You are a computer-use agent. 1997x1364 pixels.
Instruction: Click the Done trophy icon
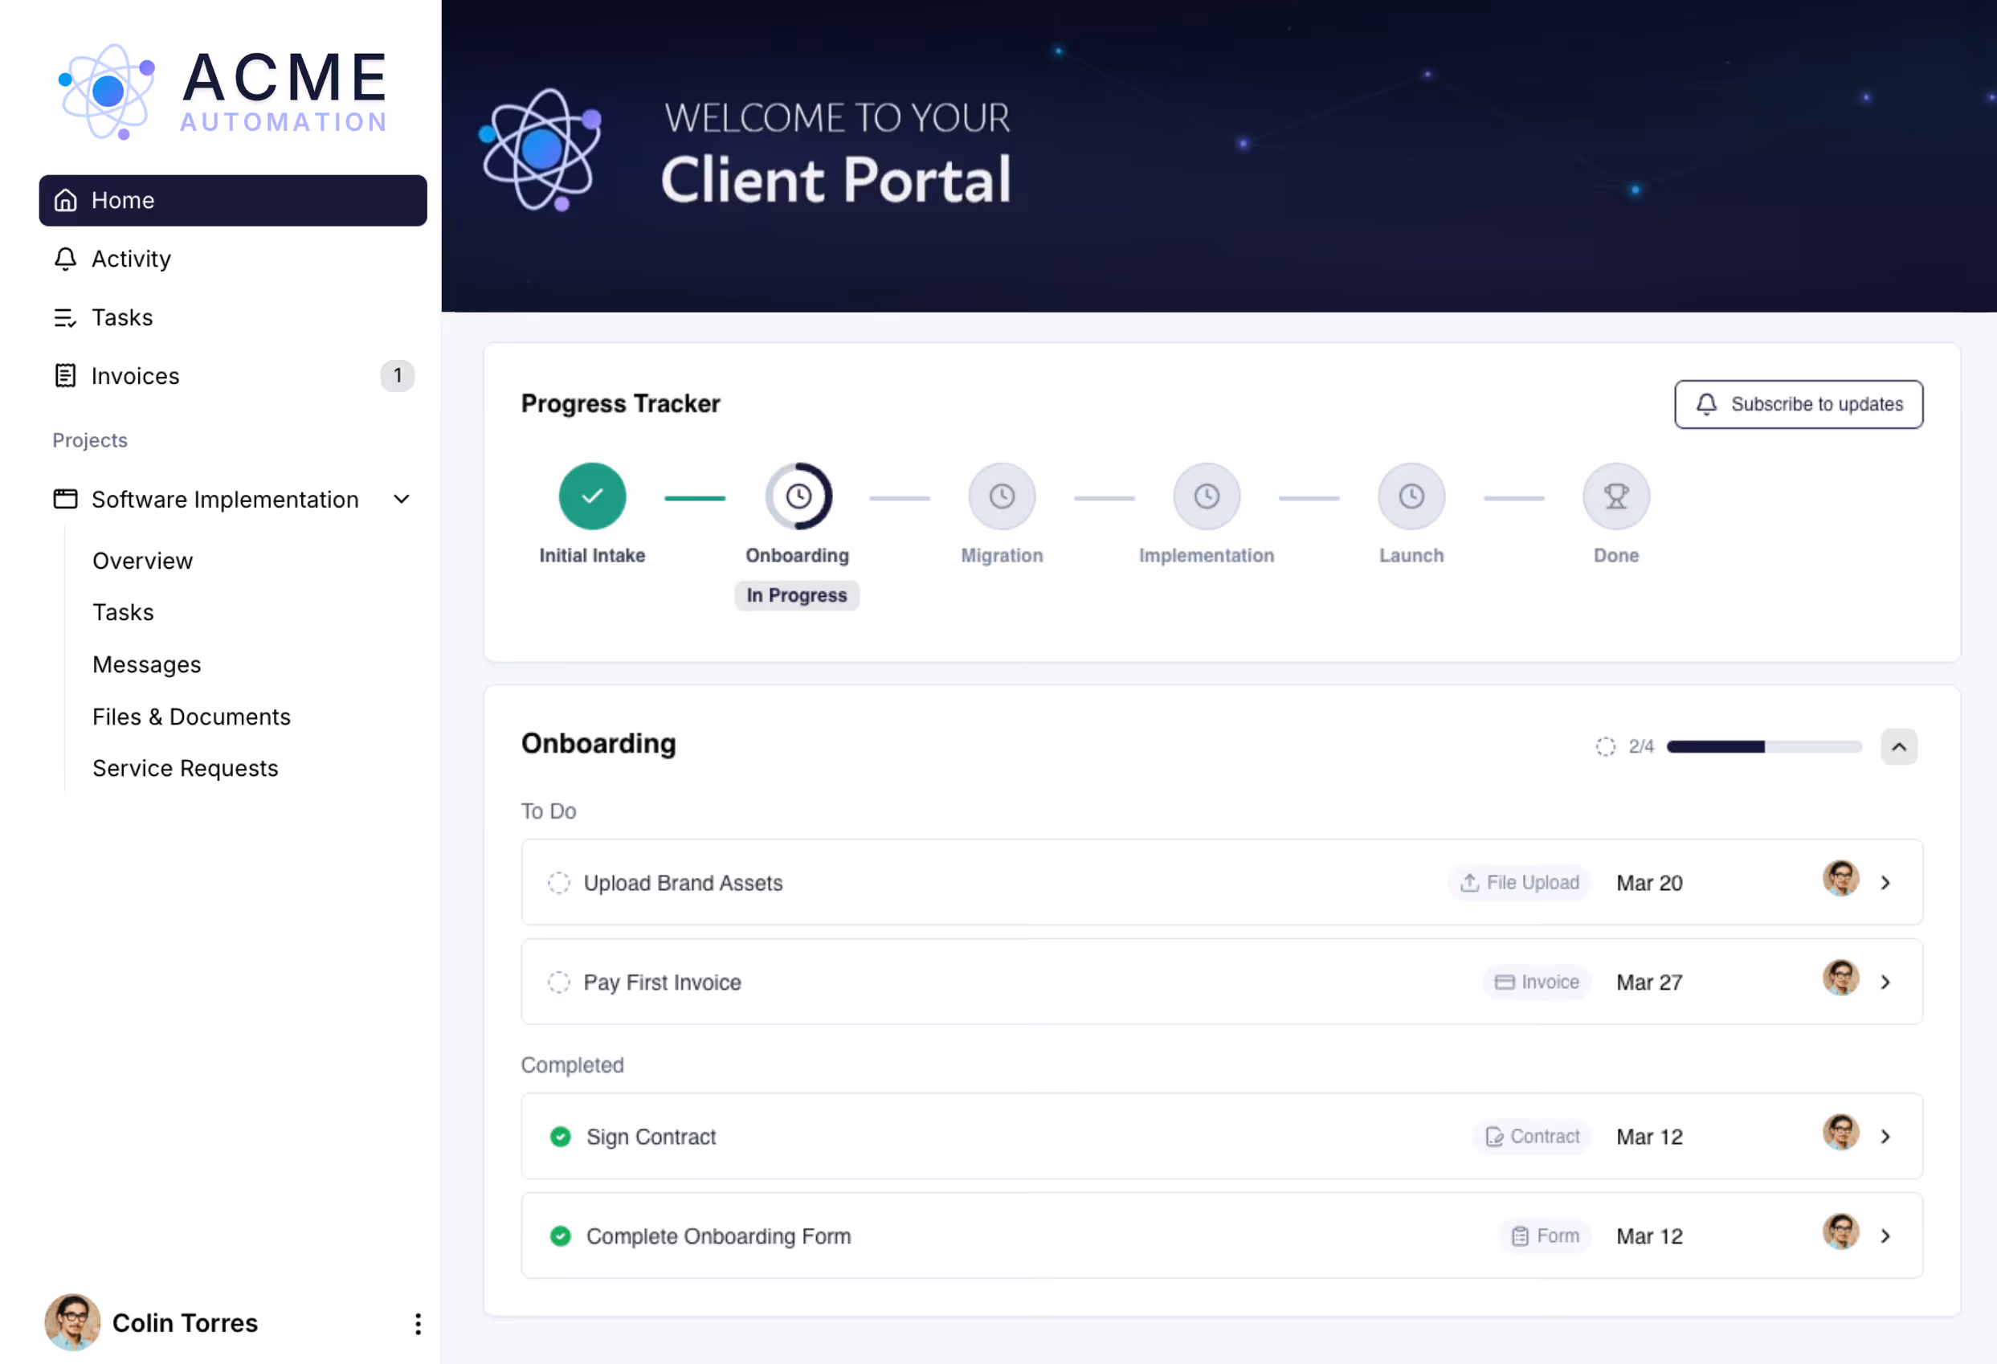[x=1615, y=496]
